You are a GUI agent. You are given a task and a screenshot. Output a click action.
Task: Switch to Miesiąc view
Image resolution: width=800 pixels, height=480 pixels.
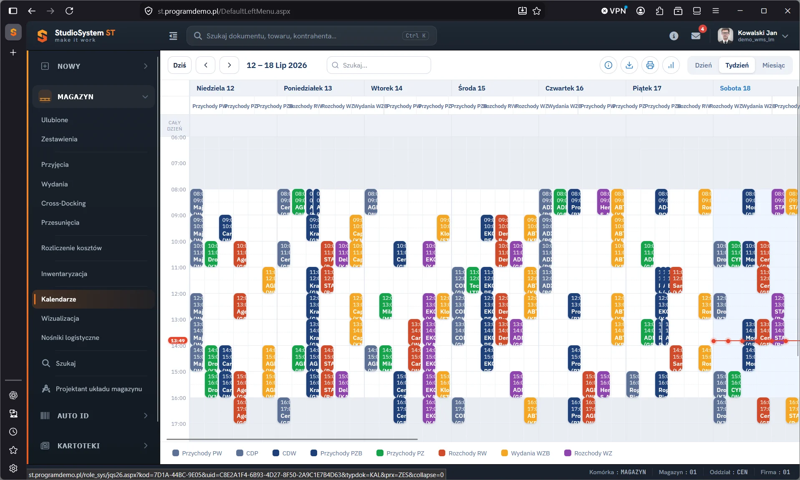(x=773, y=65)
